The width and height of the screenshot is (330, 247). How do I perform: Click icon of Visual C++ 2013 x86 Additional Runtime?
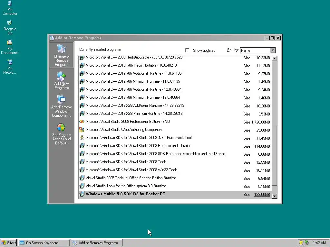(x=82, y=90)
